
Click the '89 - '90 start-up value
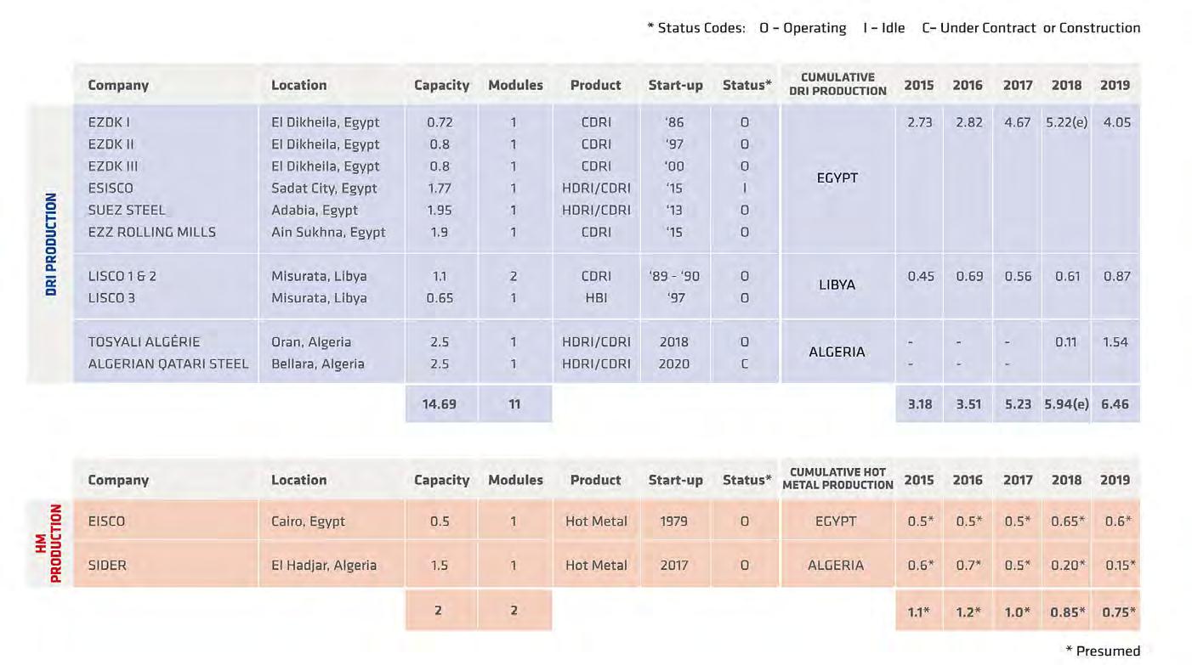pos(675,276)
